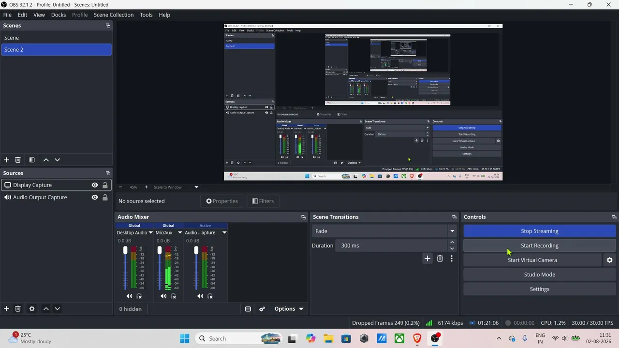The width and height of the screenshot is (619, 348).
Task: Zoom out the preview with minus icon
Action: click(x=120, y=187)
